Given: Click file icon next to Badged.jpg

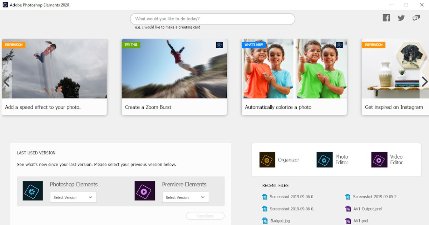Looking at the screenshot, I should [265, 221].
